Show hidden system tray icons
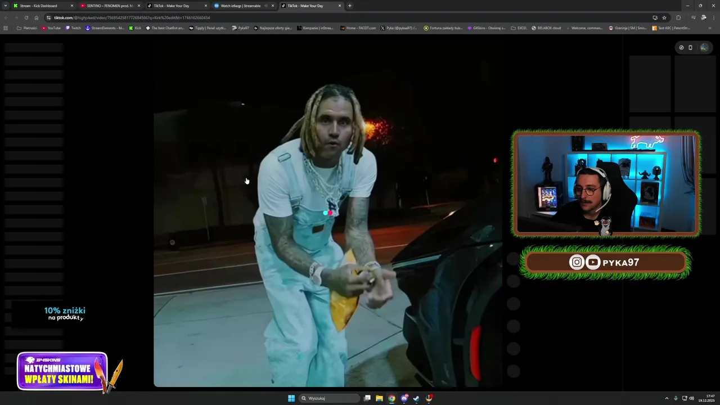The height and width of the screenshot is (405, 720). tap(667, 398)
